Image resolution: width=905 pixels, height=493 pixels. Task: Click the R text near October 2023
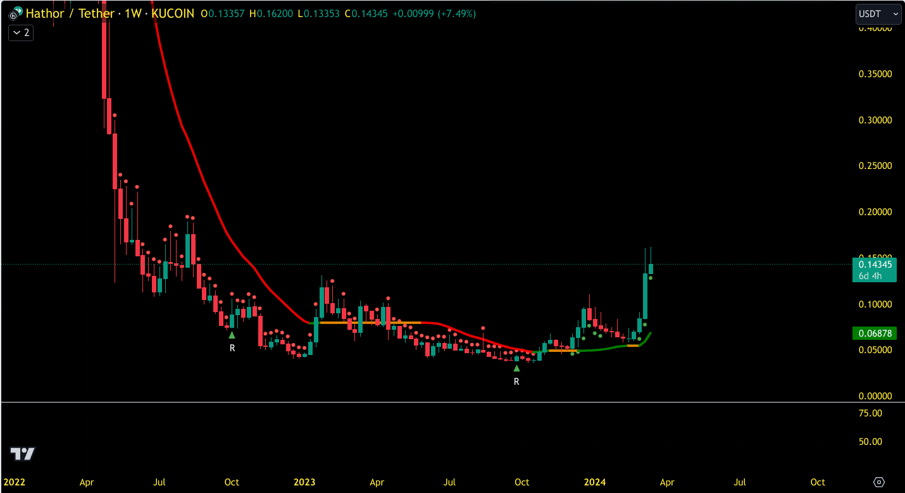(x=516, y=382)
